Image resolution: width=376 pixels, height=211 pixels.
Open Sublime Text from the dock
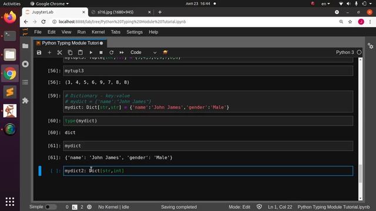(10, 92)
